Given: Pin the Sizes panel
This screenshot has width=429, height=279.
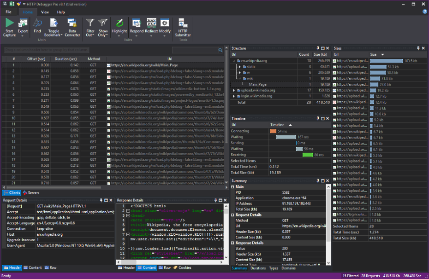Looking at the screenshot, I should point(418,48).
